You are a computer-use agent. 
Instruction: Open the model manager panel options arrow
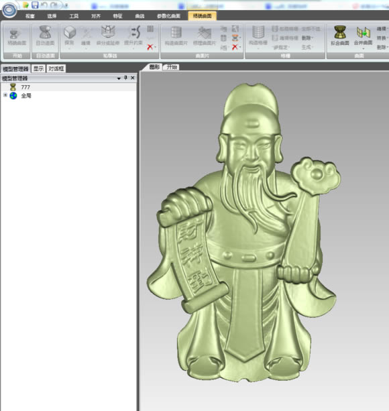119,78
